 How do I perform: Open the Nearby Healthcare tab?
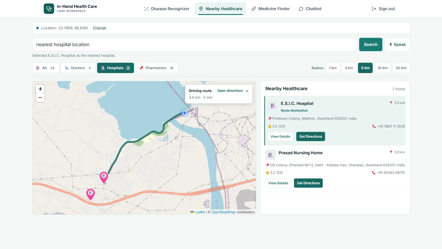pyautogui.click(x=220, y=9)
